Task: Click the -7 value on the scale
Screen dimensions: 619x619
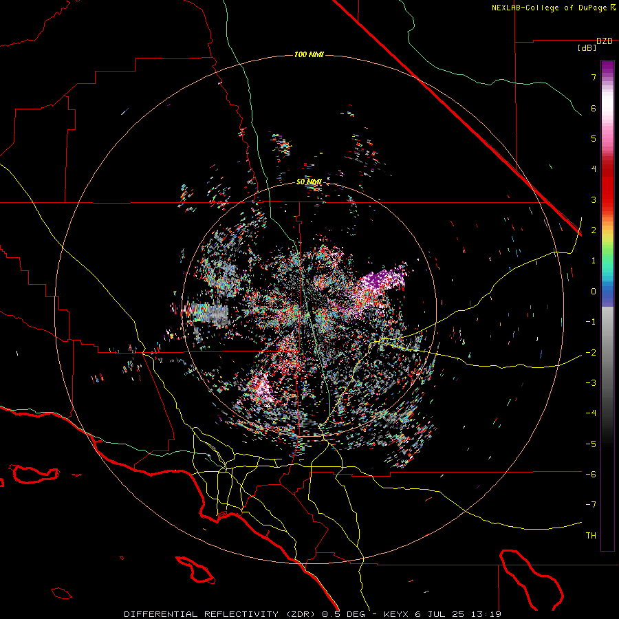Action: pos(591,505)
